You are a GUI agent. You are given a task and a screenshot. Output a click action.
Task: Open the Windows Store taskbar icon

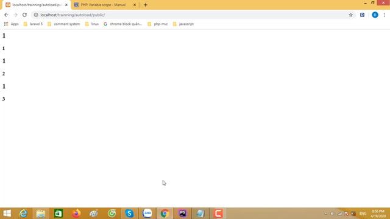58,214
